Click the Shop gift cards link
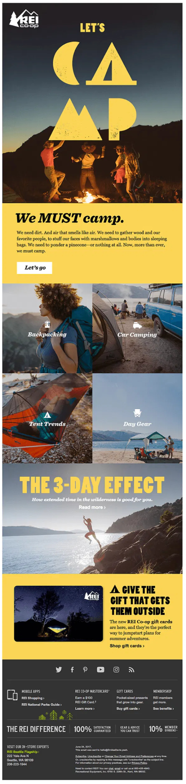The image size is (186, 784). pyautogui.click(x=127, y=646)
